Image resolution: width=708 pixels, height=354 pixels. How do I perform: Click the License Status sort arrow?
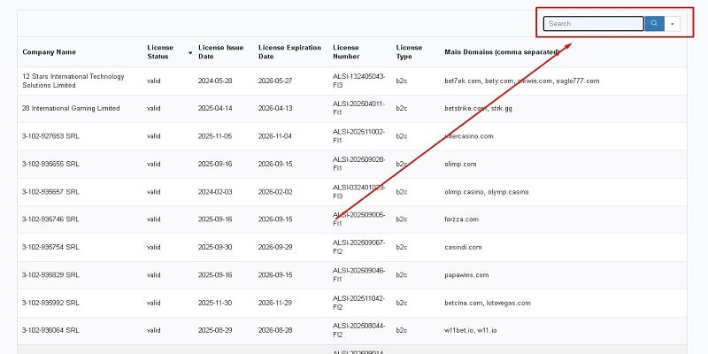point(190,53)
